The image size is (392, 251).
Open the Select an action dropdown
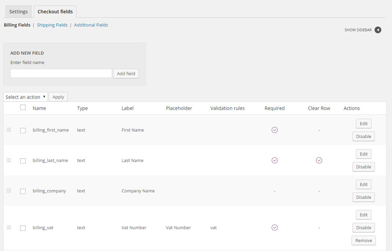25,97
